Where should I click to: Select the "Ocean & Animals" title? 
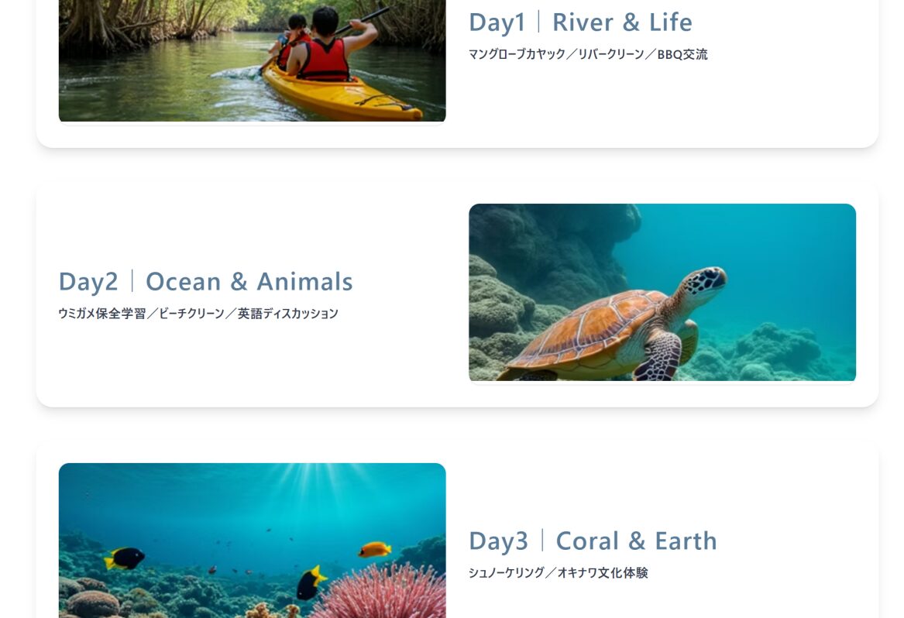click(249, 282)
